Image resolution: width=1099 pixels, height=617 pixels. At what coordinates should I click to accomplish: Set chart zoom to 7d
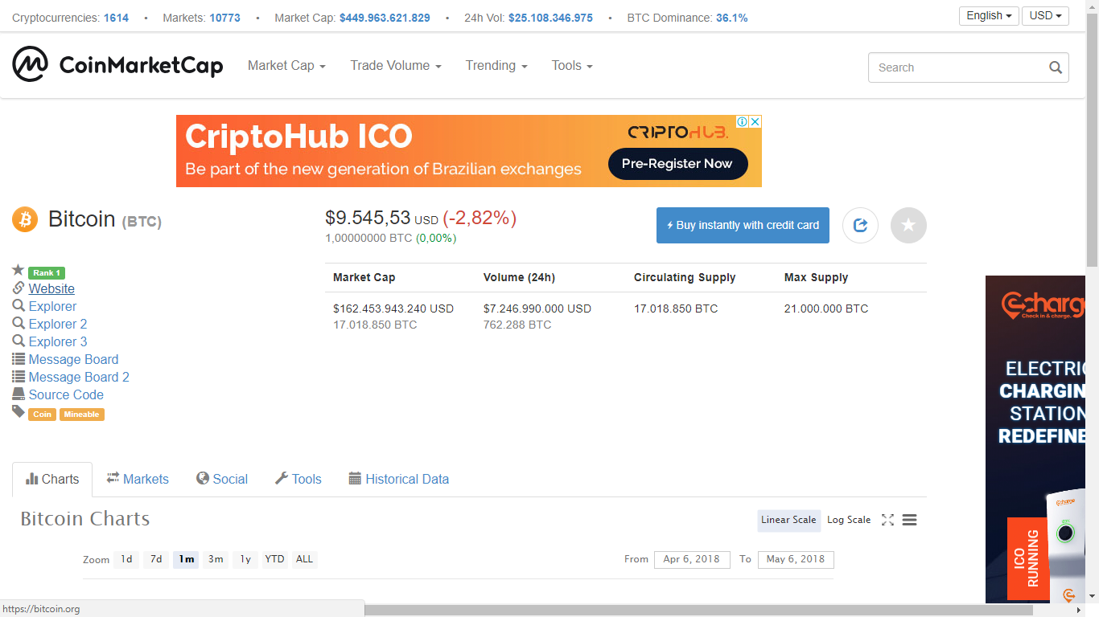tap(156, 559)
